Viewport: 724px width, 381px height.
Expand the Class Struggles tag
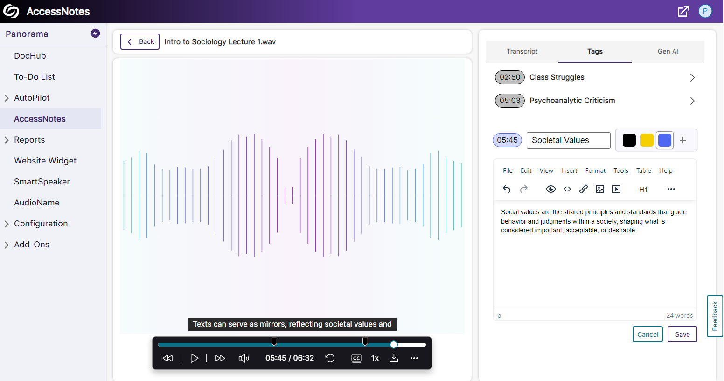(x=692, y=77)
